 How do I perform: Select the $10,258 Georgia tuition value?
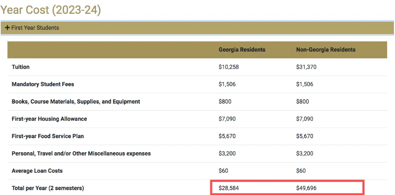(x=229, y=67)
